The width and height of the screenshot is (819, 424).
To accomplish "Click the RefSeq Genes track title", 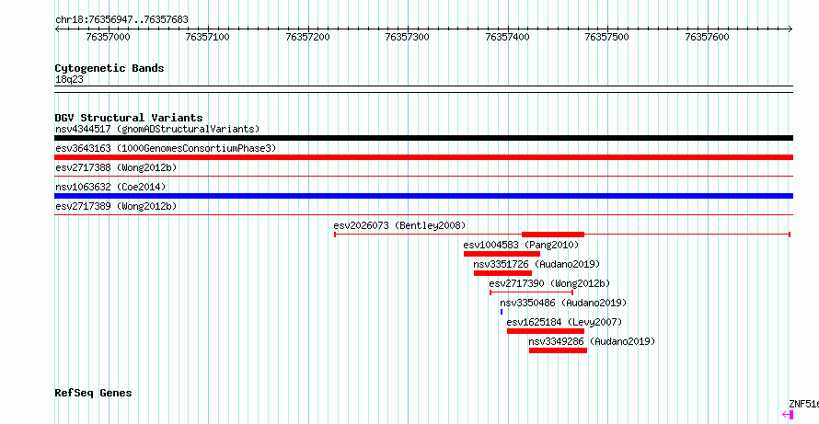I will [93, 394].
